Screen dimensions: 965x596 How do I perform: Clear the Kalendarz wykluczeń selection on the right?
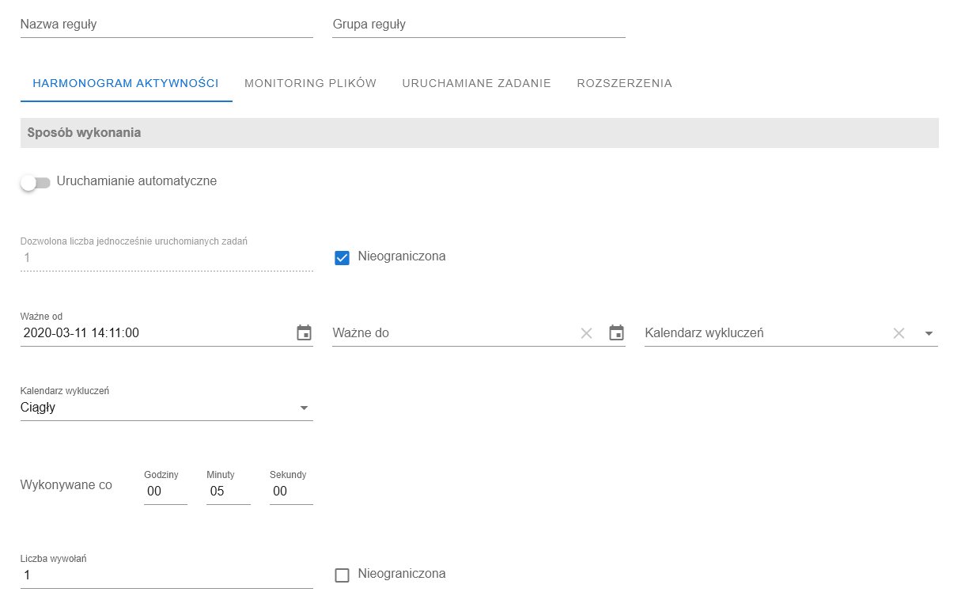[899, 333]
